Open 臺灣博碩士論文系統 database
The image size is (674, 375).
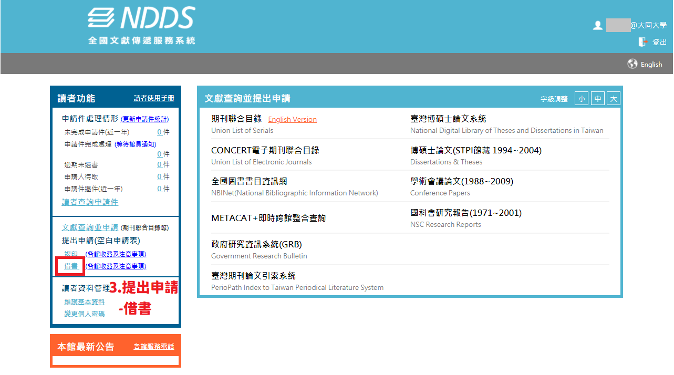coord(448,119)
